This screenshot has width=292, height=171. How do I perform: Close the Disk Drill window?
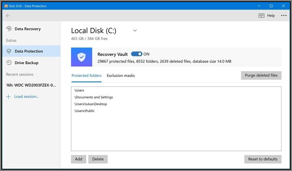coord(283,6)
